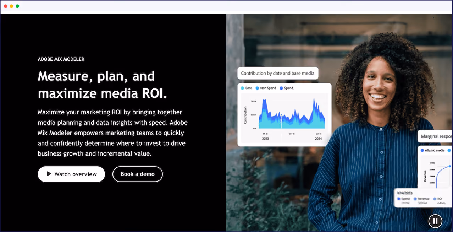Click the red close window dot

point(5,6)
